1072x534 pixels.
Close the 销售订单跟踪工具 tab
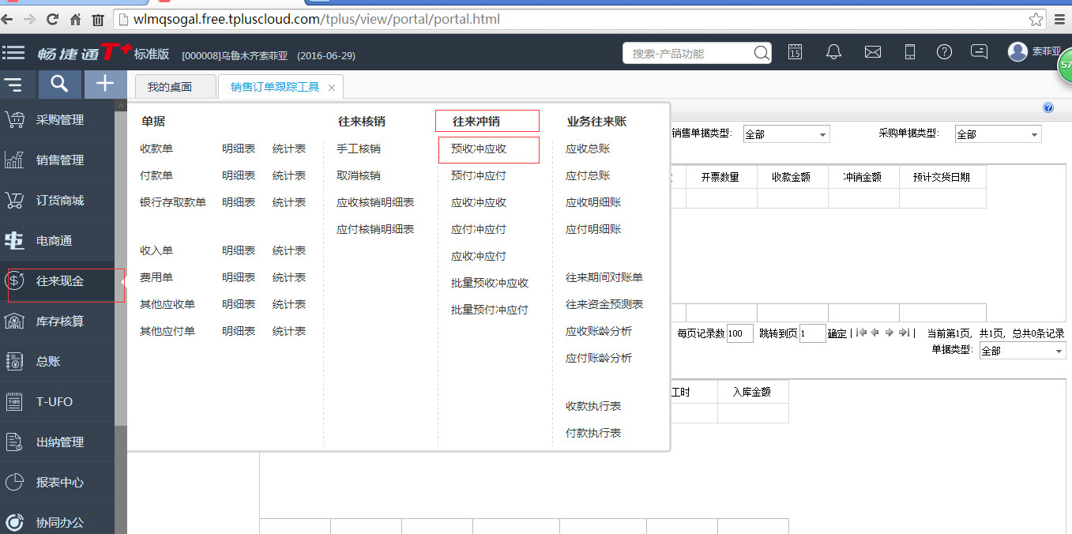[332, 88]
